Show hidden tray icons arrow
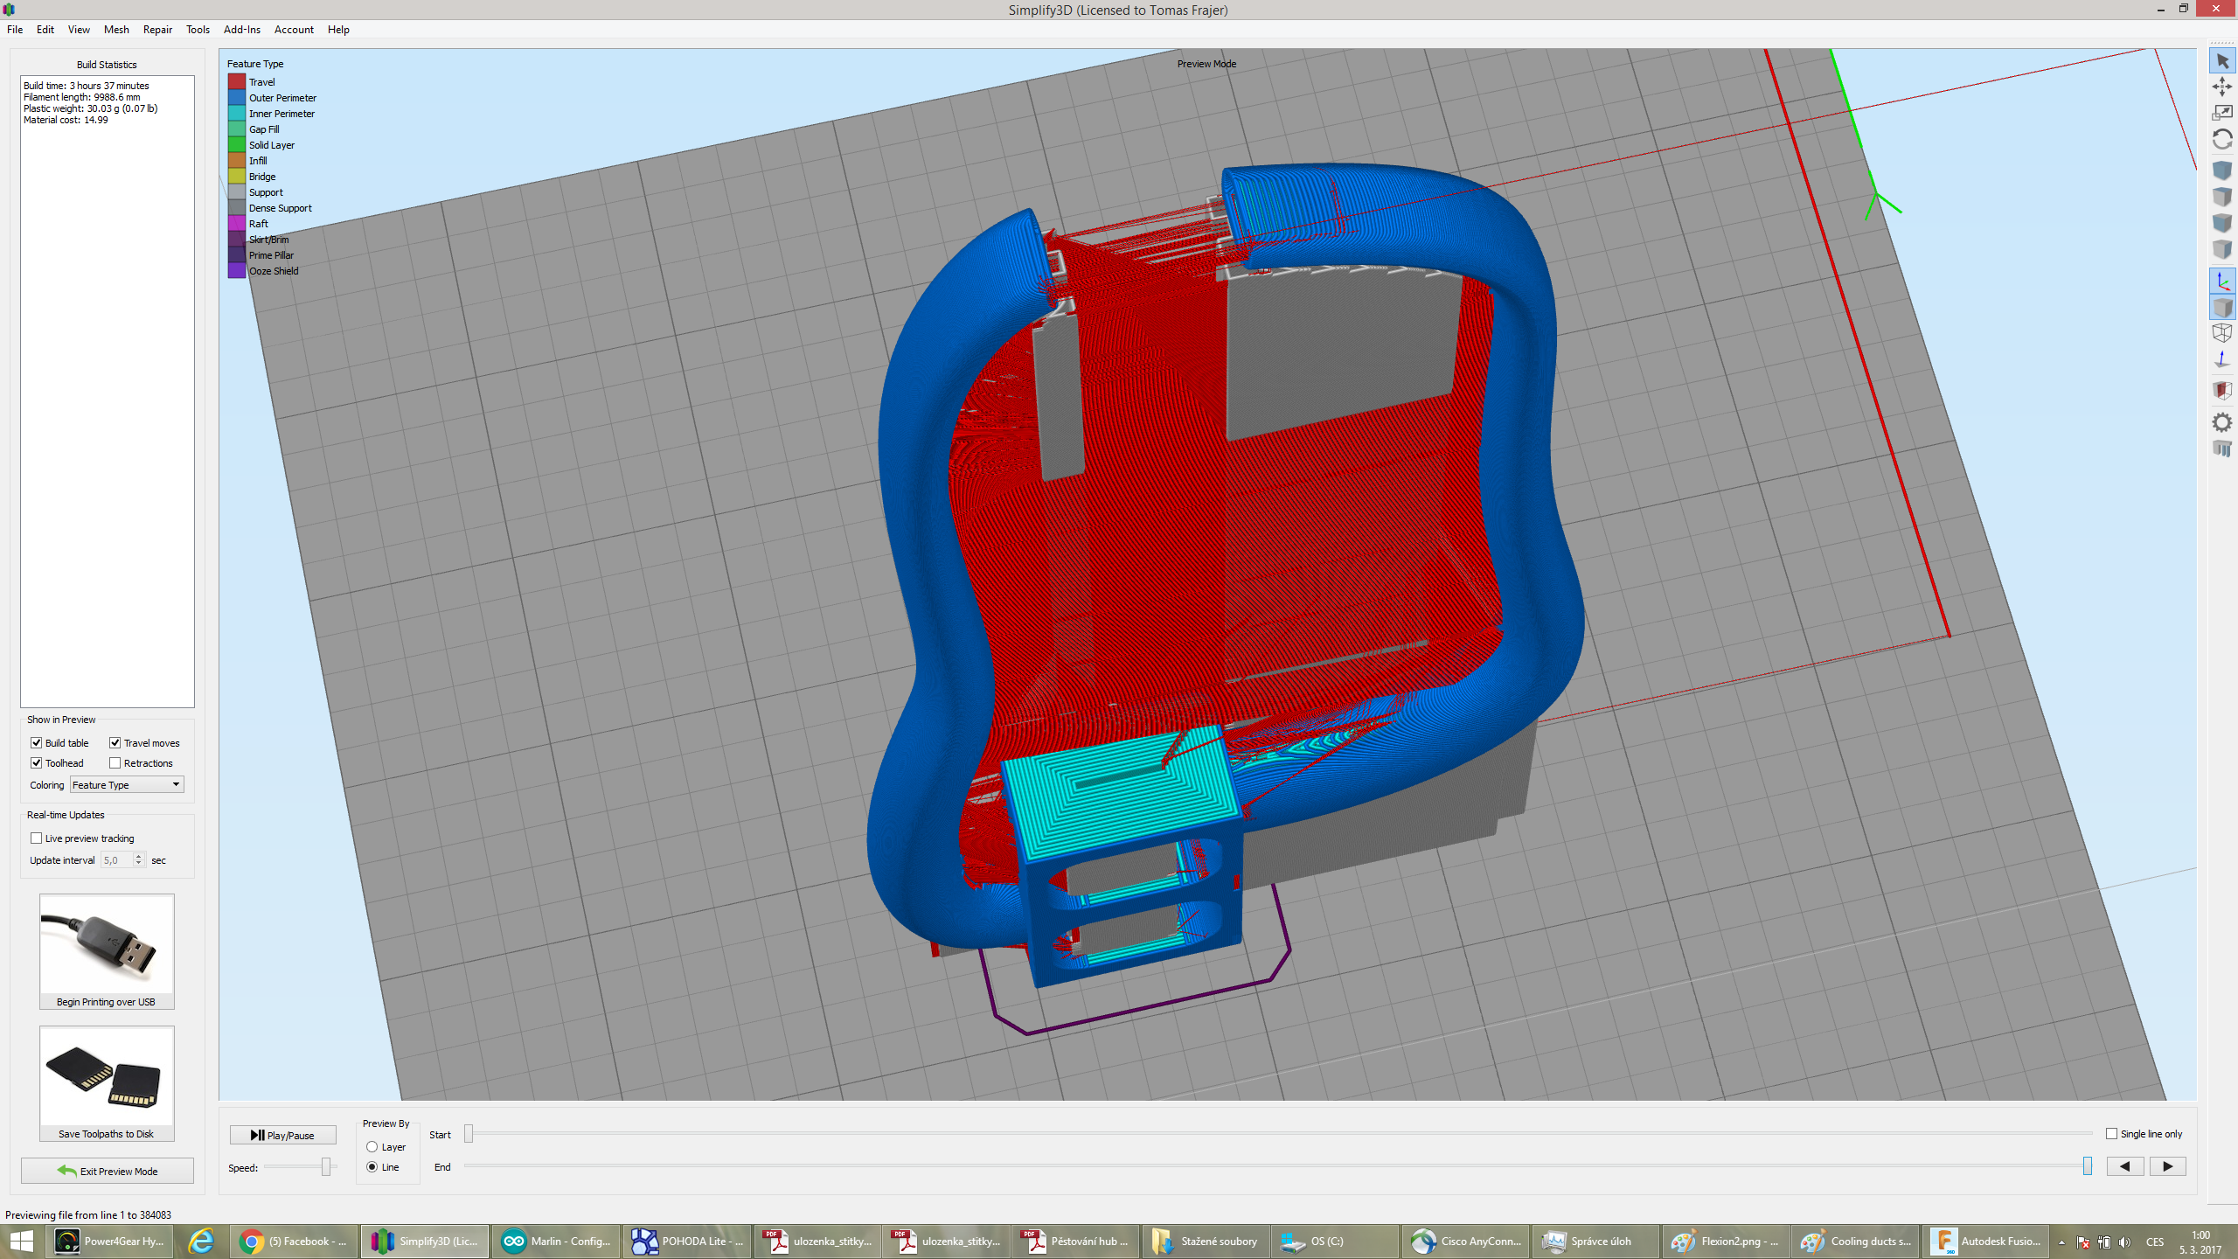The image size is (2238, 1259). (x=2061, y=1242)
